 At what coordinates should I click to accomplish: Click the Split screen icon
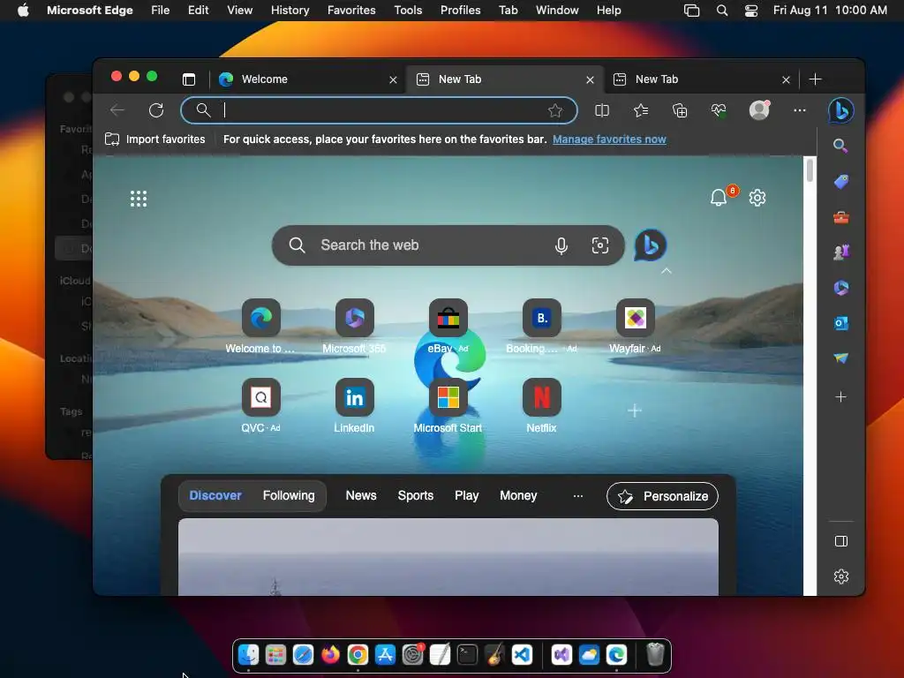[x=602, y=110]
